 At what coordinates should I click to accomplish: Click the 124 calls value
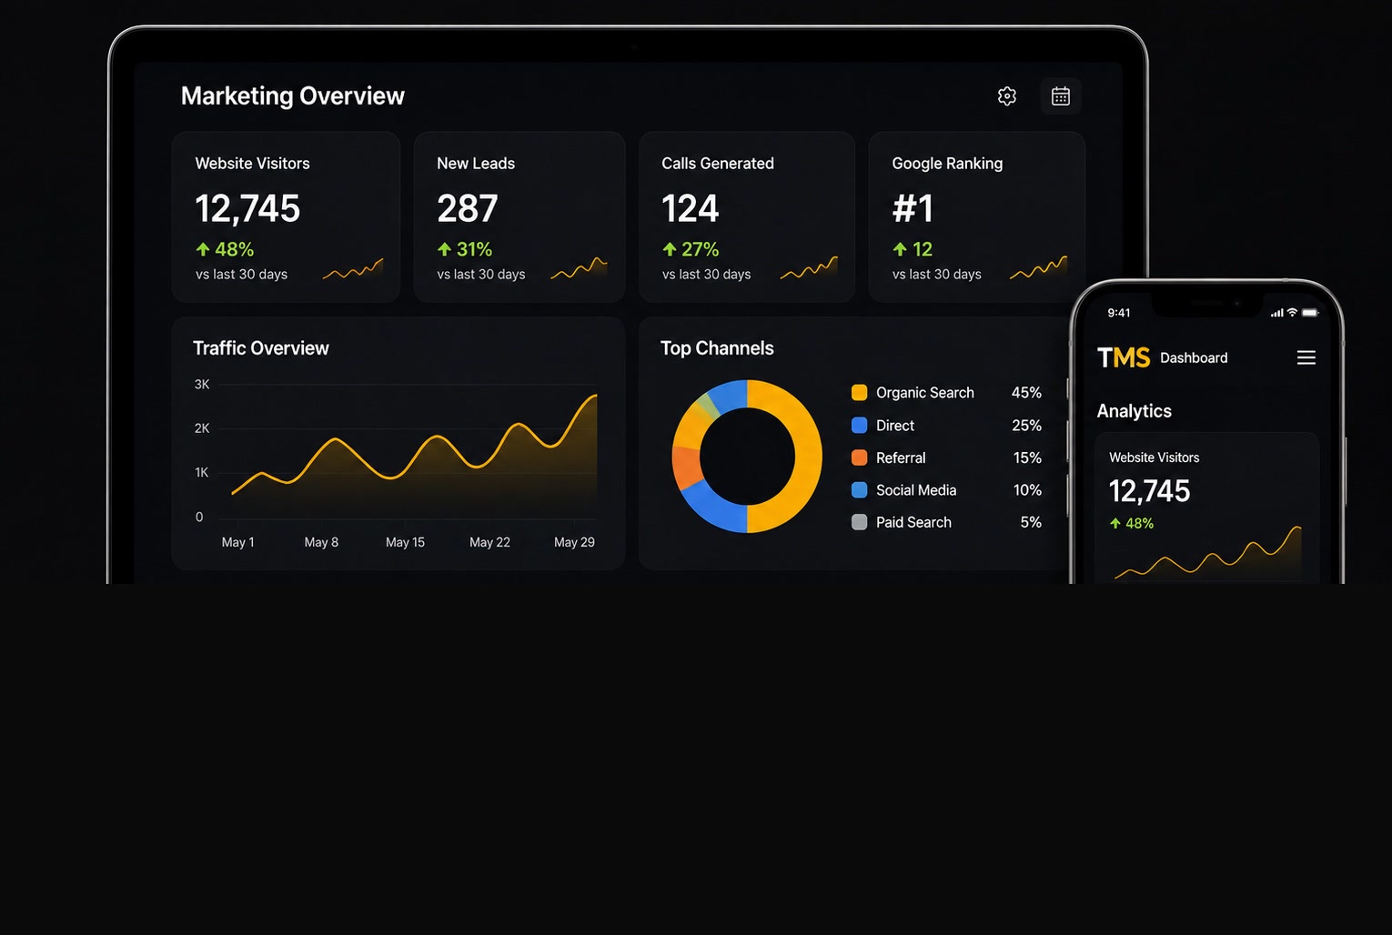[x=691, y=209]
